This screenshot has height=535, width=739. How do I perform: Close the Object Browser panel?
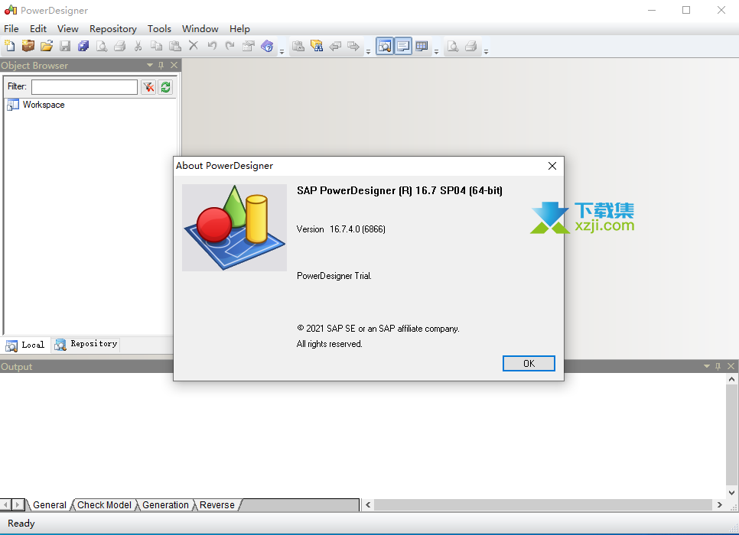click(x=174, y=65)
